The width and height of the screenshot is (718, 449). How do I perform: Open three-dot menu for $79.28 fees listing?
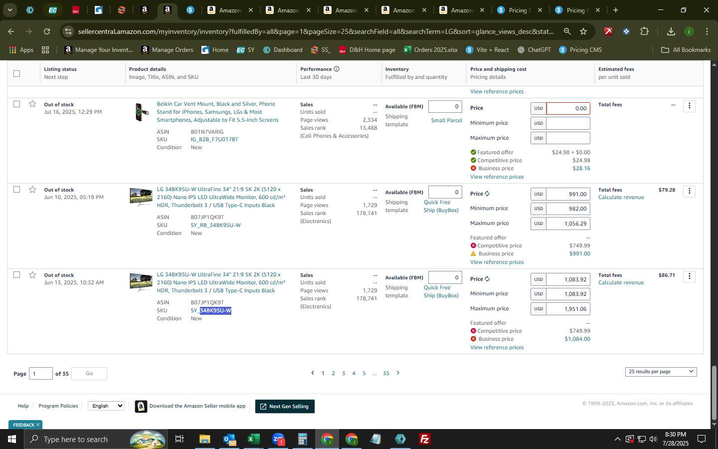click(x=689, y=191)
